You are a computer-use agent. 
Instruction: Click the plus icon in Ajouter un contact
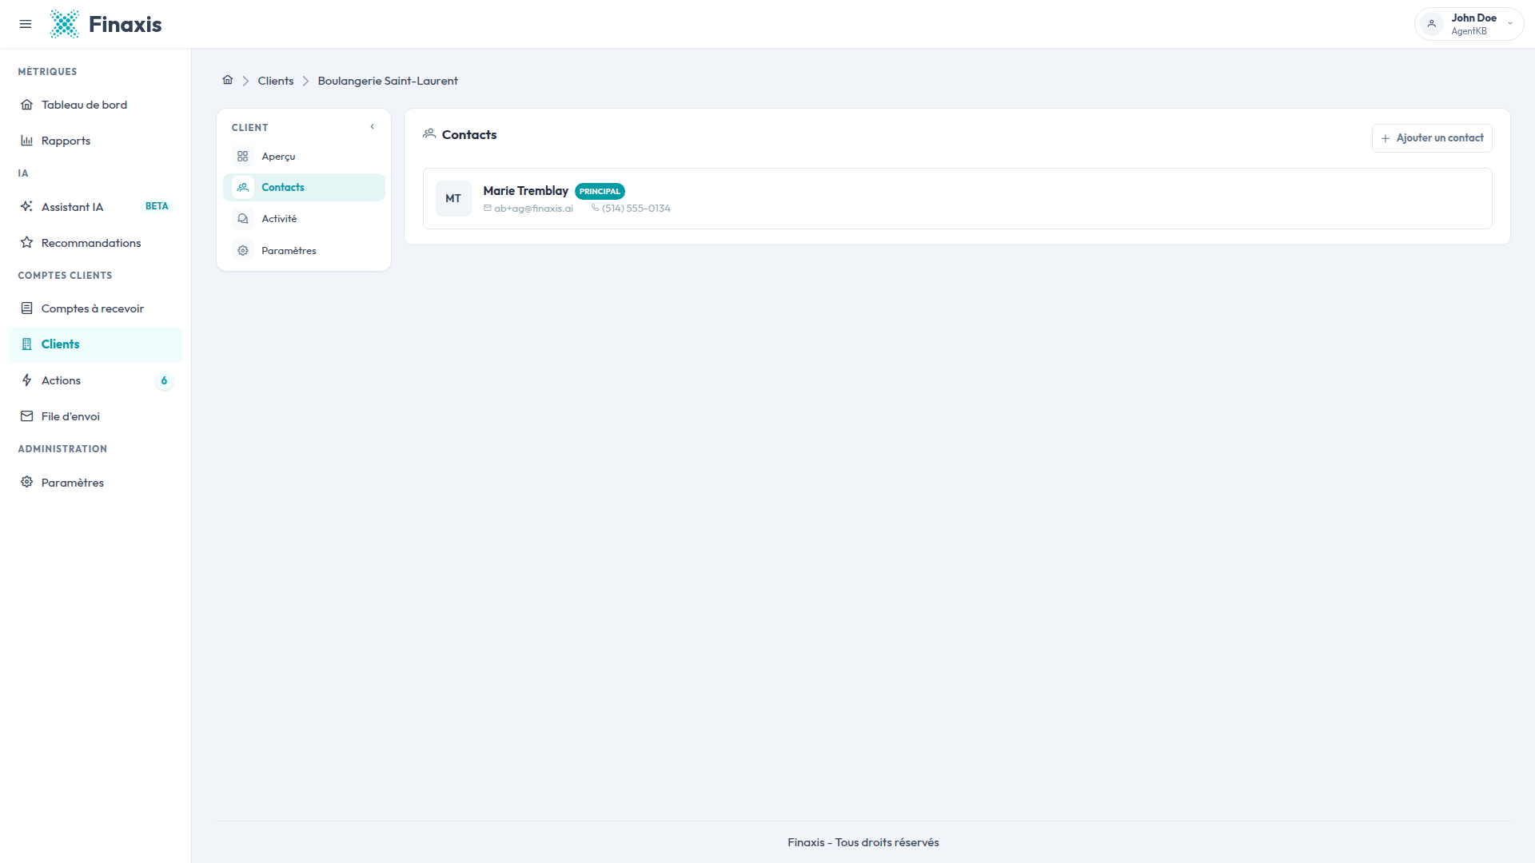click(x=1385, y=138)
